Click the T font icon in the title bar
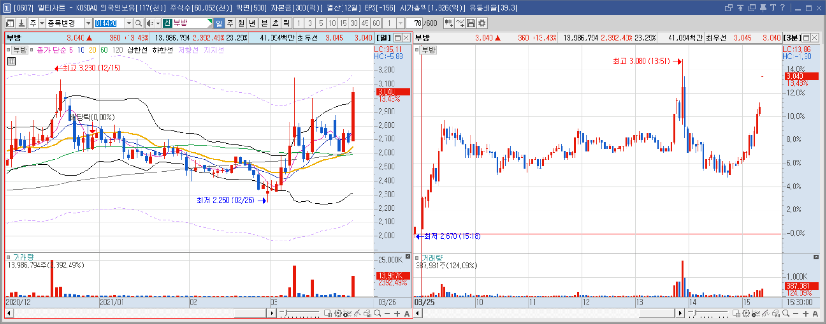Image resolution: width=826 pixels, height=324 pixels. click(x=773, y=7)
